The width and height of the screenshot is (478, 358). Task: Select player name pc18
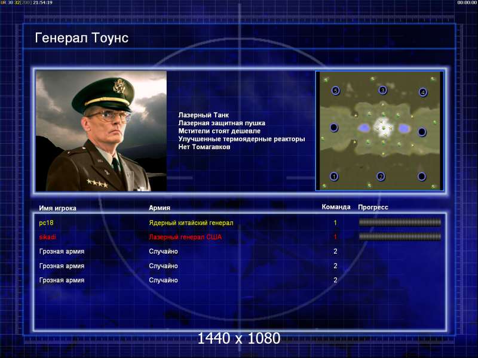(46, 223)
